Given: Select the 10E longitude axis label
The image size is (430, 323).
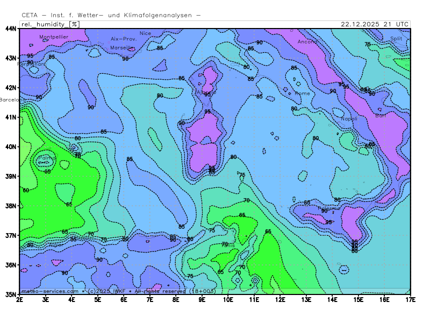Looking at the screenshot, I should tap(228, 299).
